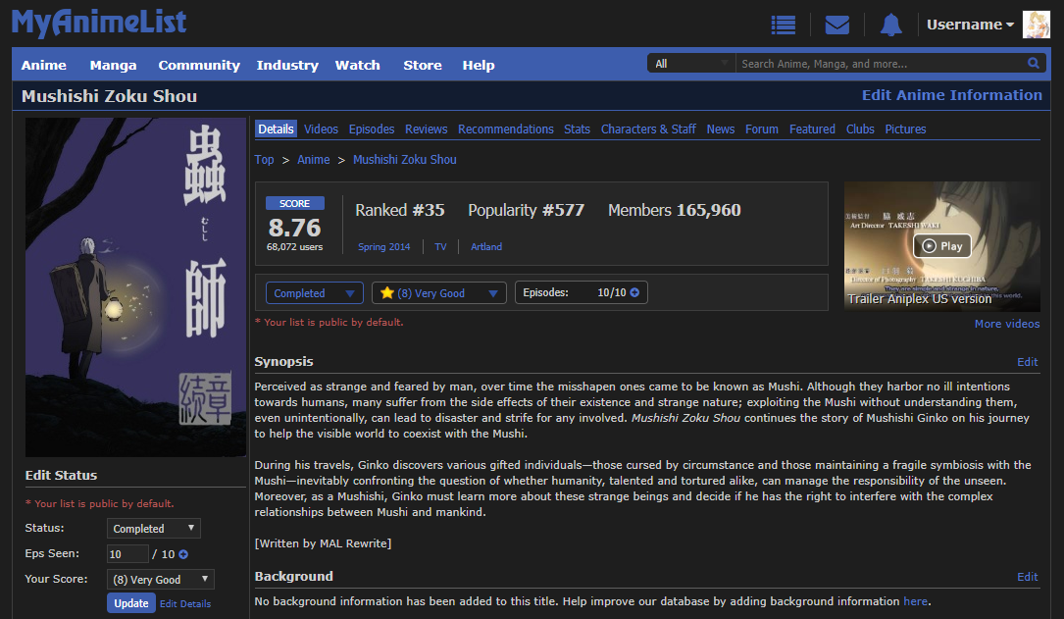Open Status dropdown in Edit Status panel
Viewport: 1064px width, 619px height.
[x=153, y=528]
